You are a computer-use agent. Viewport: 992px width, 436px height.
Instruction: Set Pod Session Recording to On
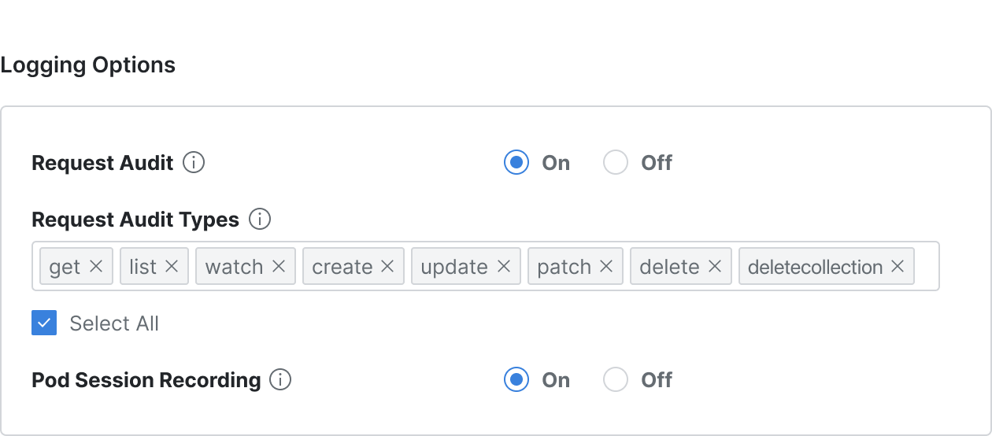click(516, 380)
